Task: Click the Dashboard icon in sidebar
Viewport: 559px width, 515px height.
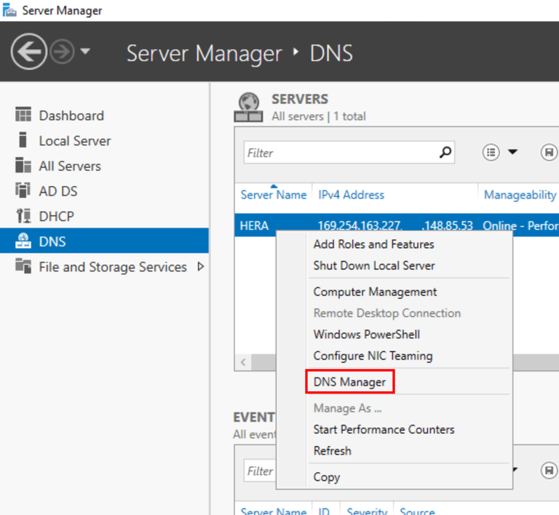Action: 23,115
